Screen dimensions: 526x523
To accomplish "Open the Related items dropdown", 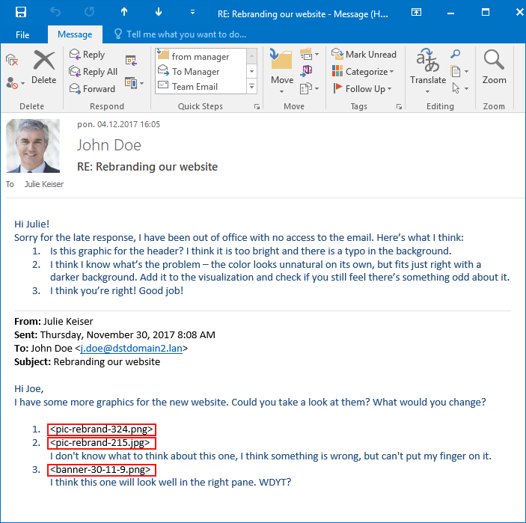I will (459, 71).
